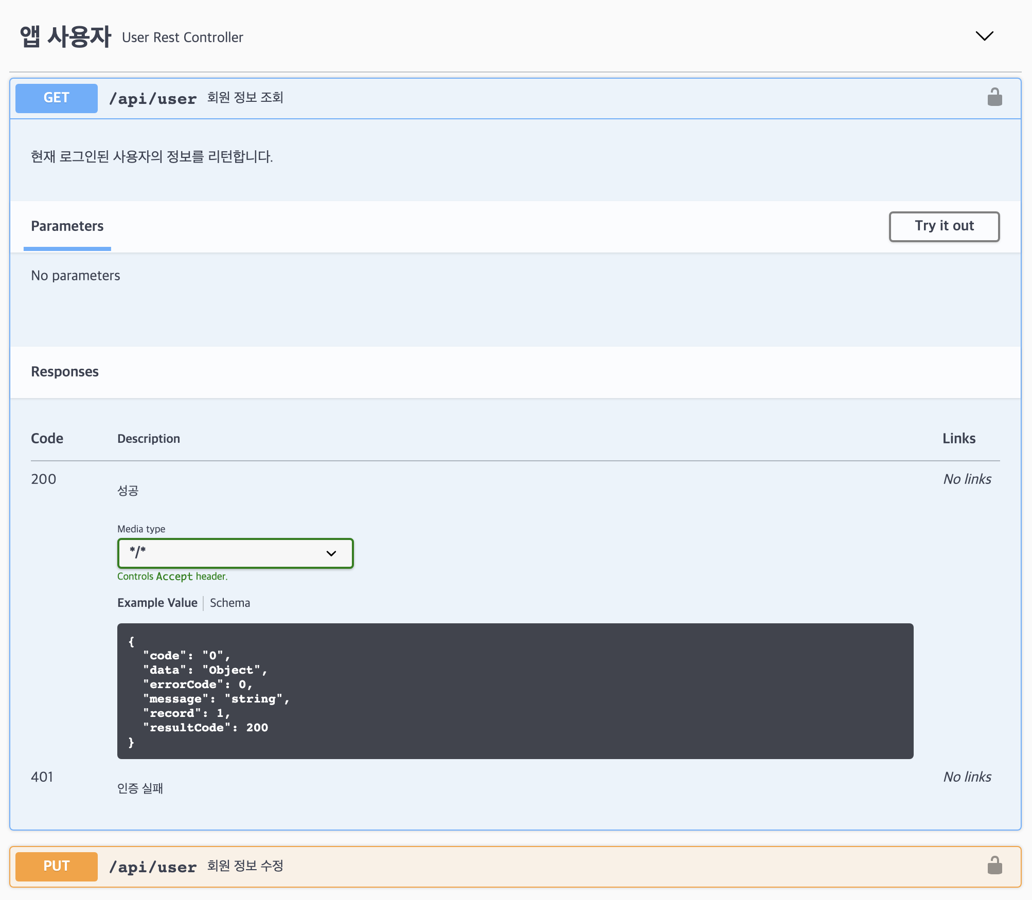
Task: Click the 200 response code
Action: (x=44, y=479)
